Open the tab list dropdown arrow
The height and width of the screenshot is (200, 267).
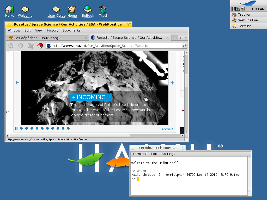(185, 38)
